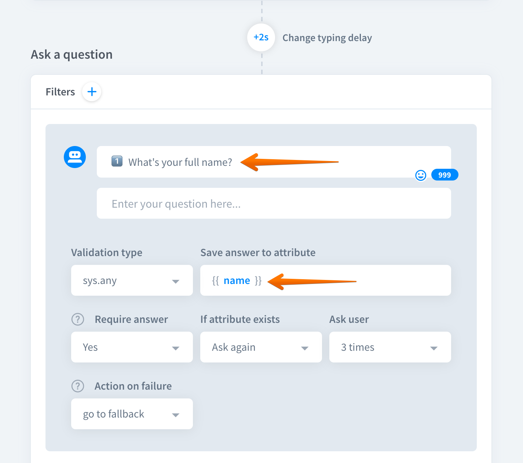Click the Ask a question heading

tap(72, 55)
